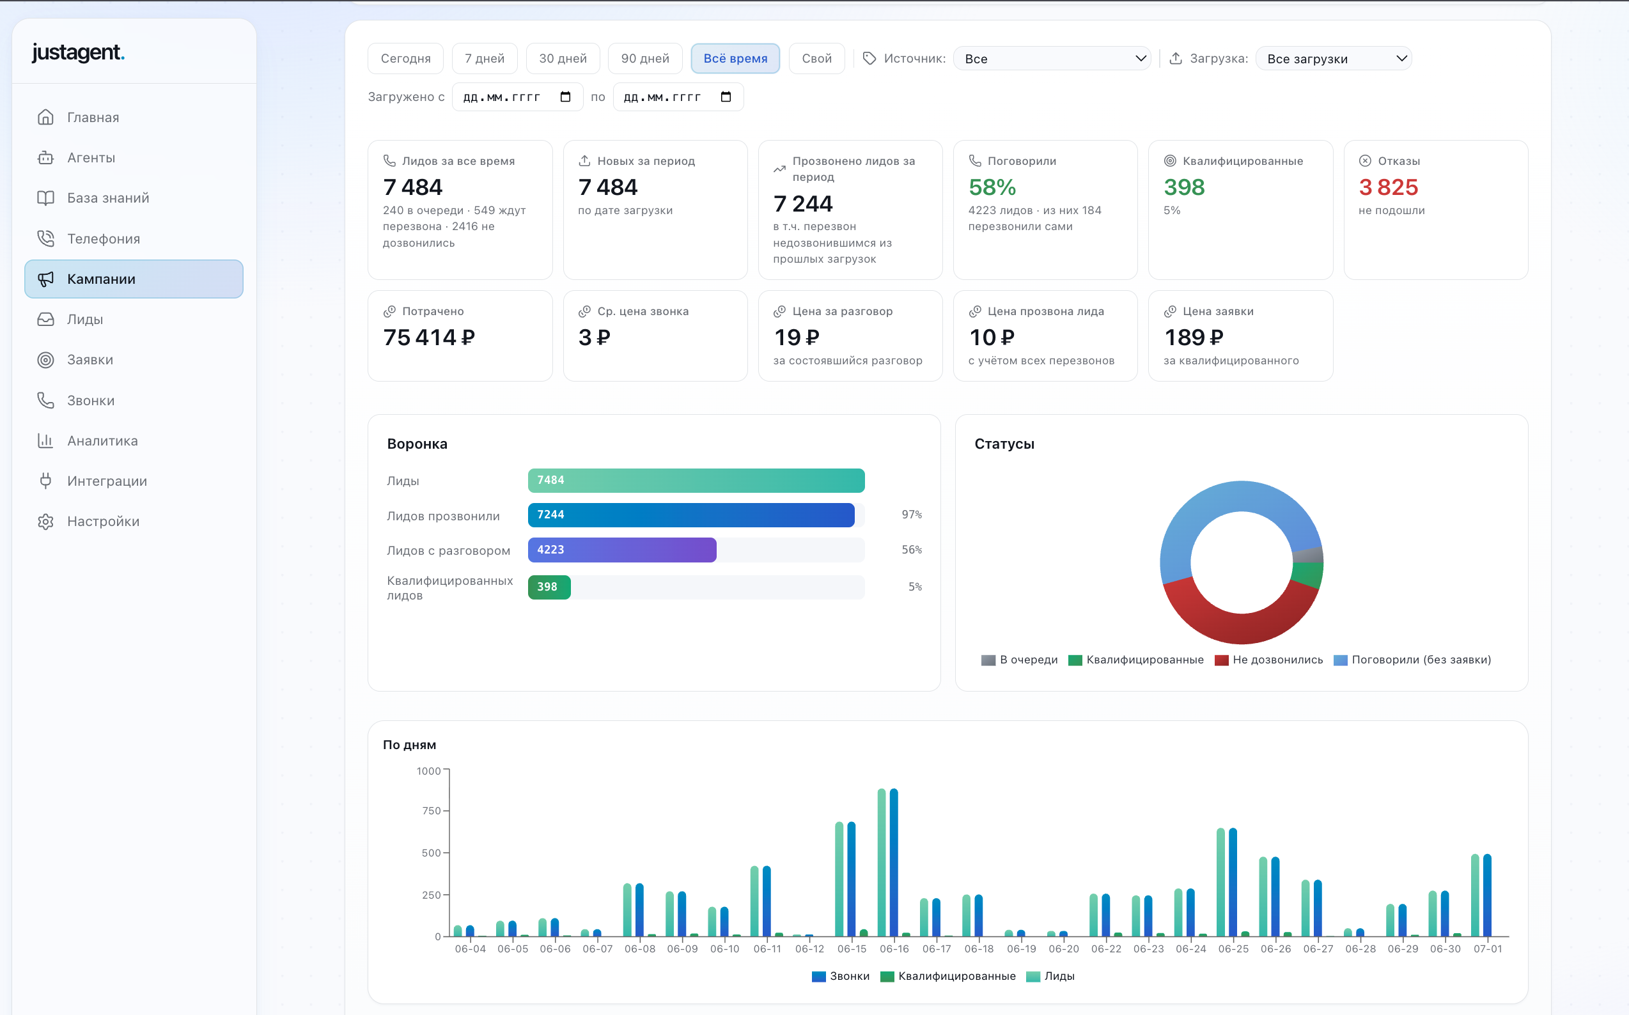This screenshot has height=1015, width=1629.
Task: Click the Главная home icon in sidebar
Action: pos(45,118)
